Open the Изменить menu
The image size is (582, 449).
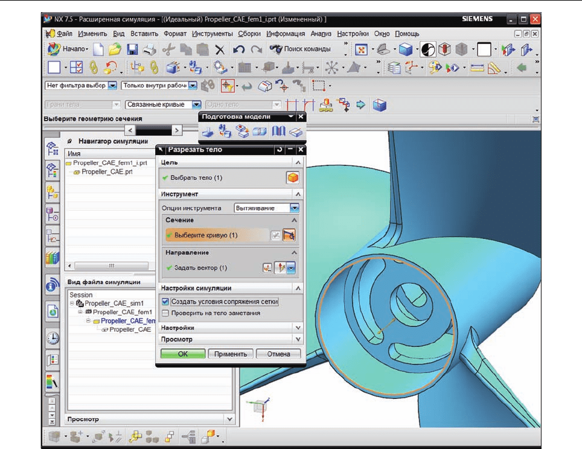point(92,34)
